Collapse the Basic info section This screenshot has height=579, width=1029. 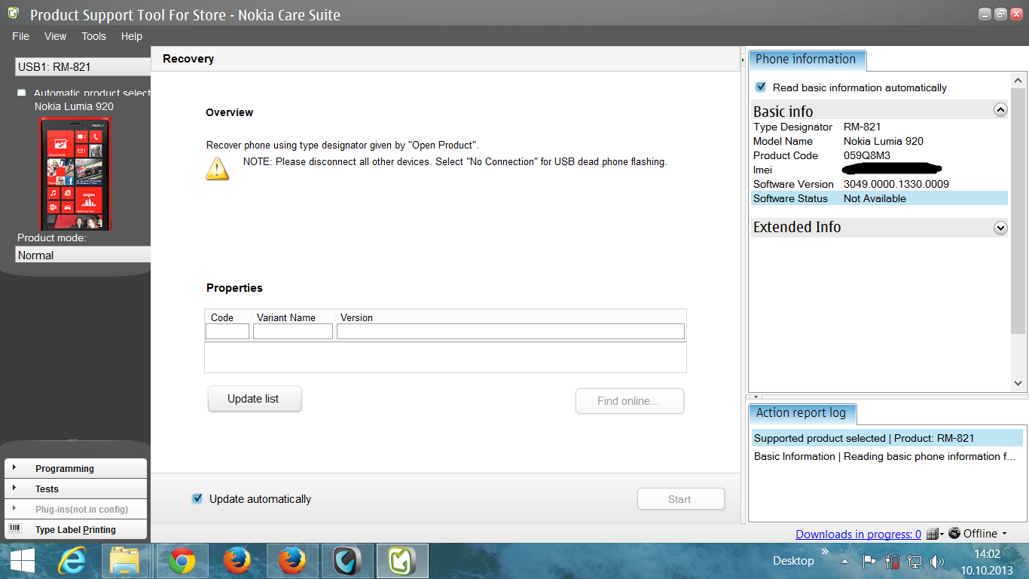click(x=1000, y=110)
